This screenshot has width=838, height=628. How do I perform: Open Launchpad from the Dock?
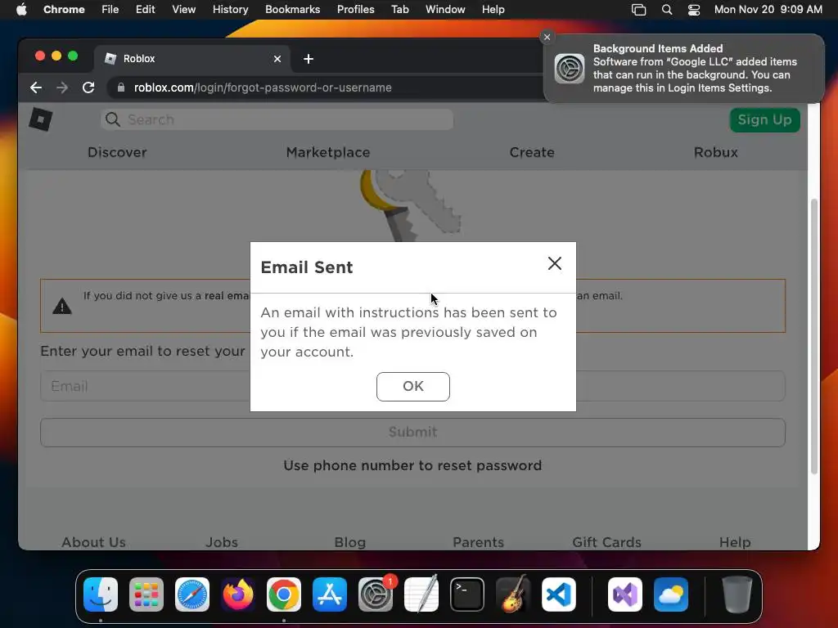coord(146,594)
